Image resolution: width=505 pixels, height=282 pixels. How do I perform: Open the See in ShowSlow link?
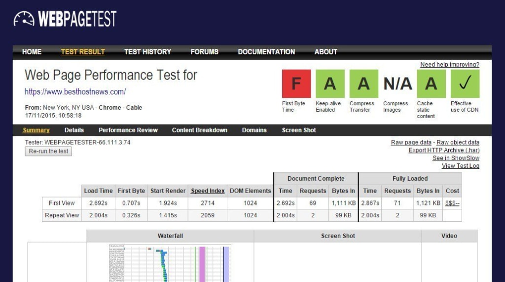point(456,158)
